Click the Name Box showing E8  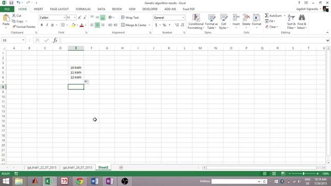13,40
